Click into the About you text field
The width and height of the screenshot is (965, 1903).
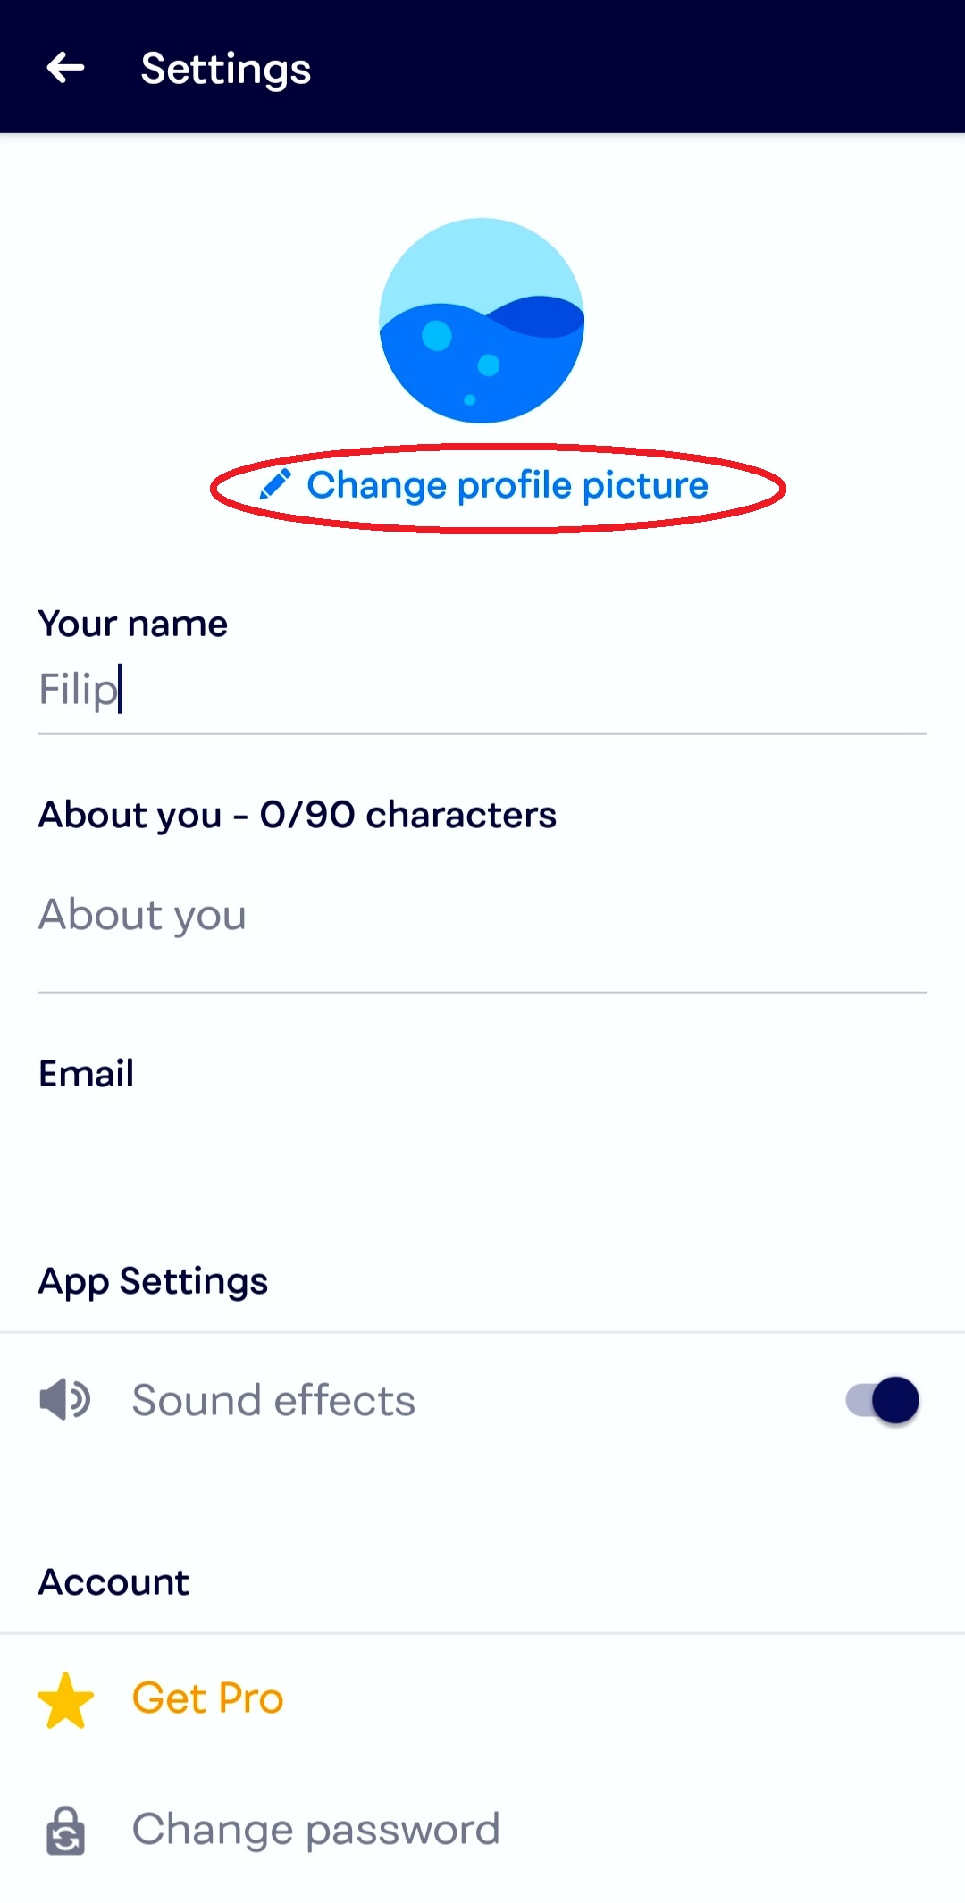click(482, 915)
